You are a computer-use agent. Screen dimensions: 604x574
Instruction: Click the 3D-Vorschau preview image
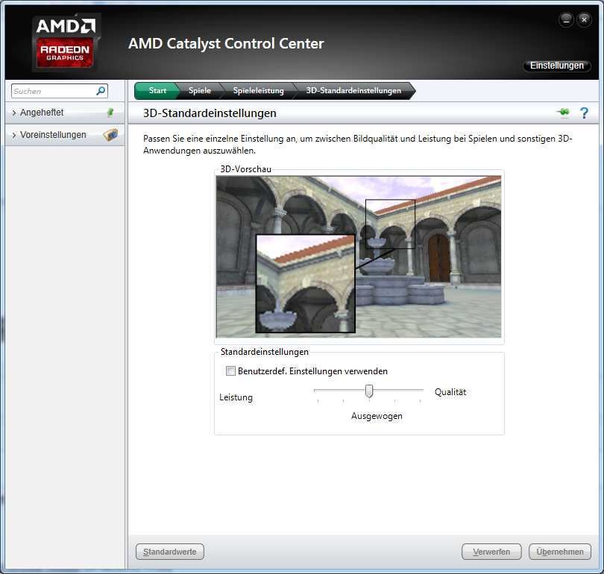click(359, 256)
